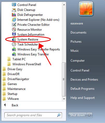The width and height of the screenshot is (105, 123).
Task: Expand the Tablet PC folder
Action: tap(16, 59)
